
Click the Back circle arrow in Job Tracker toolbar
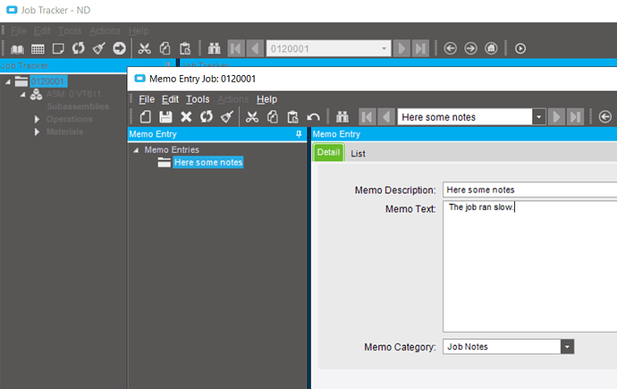click(450, 48)
